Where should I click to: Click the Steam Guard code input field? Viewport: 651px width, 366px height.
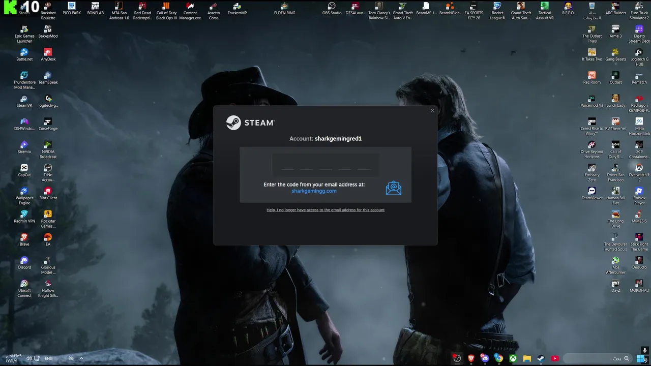coord(325,165)
